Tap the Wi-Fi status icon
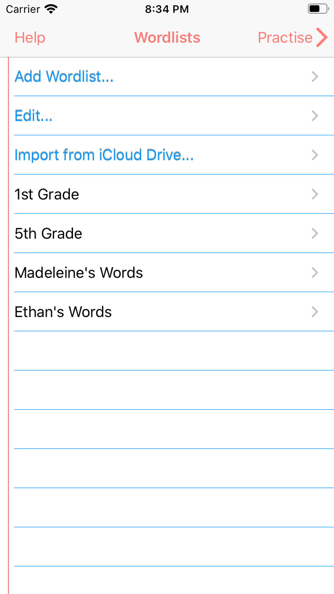The image size is (334, 594). [x=51, y=9]
